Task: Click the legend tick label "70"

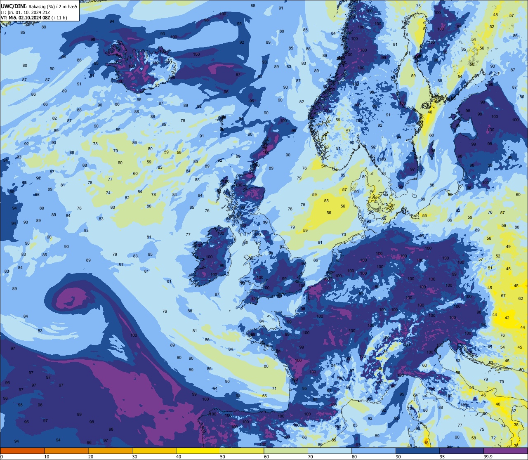Action: coord(311,457)
